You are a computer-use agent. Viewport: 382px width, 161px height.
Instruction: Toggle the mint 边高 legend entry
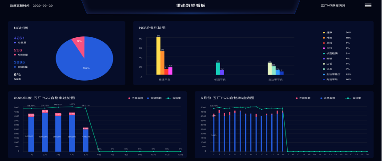coord(337,69)
